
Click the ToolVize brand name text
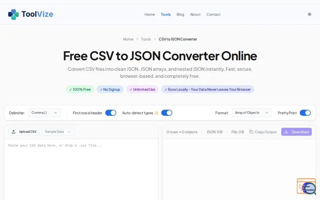pyautogui.click(x=37, y=14)
